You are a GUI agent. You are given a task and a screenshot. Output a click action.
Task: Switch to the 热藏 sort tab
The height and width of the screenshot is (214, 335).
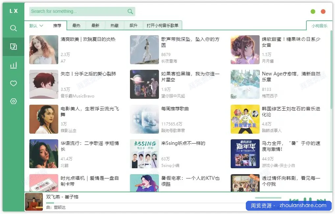tap(114, 26)
